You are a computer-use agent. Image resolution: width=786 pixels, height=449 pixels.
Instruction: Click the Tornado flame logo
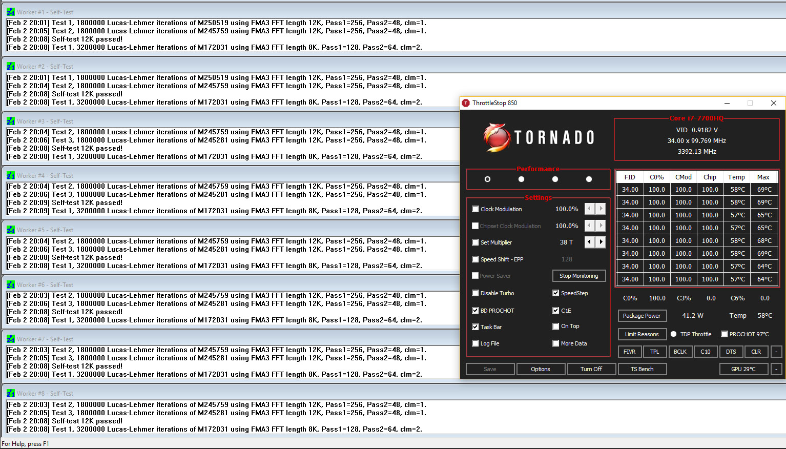(497, 137)
